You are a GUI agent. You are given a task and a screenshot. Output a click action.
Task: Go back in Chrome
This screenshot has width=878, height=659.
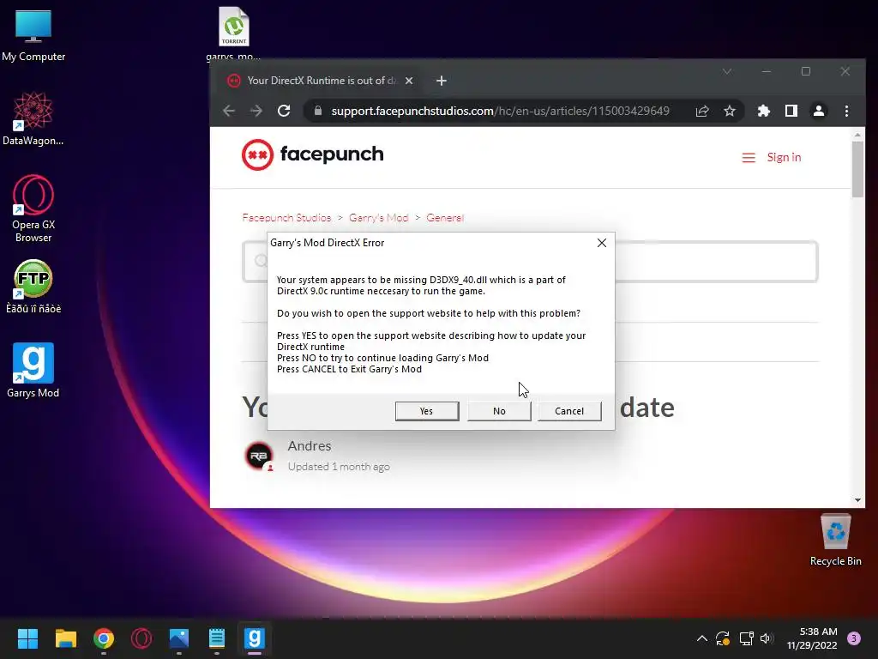pos(229,111)
